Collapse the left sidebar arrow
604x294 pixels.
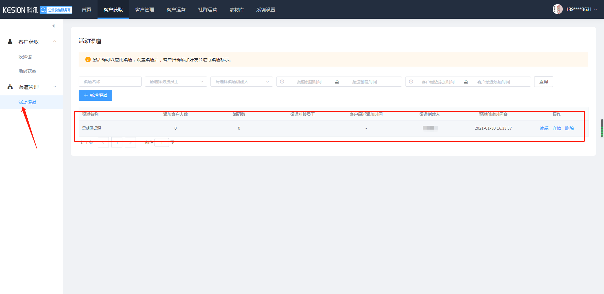53,26
